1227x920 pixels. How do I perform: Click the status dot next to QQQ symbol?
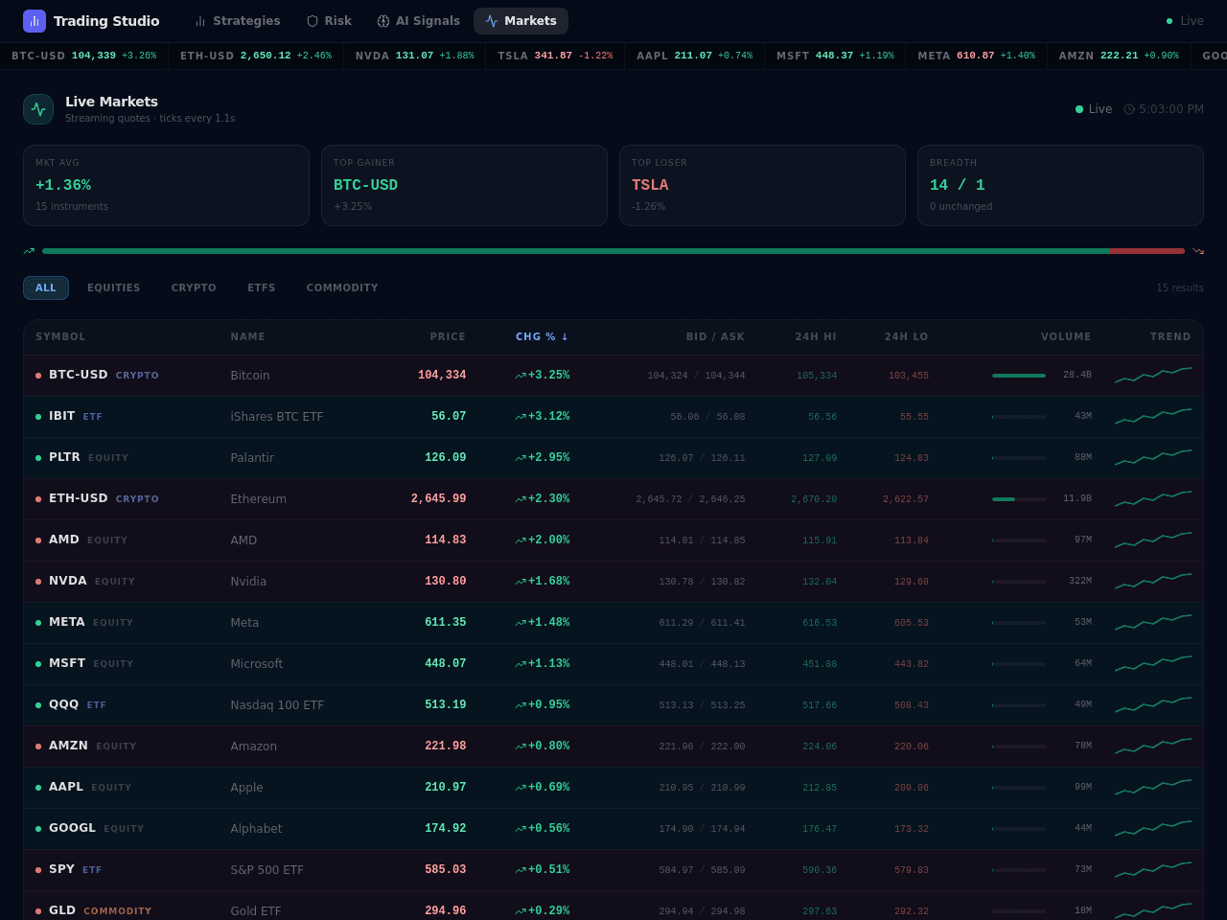[x=38, y=705]
